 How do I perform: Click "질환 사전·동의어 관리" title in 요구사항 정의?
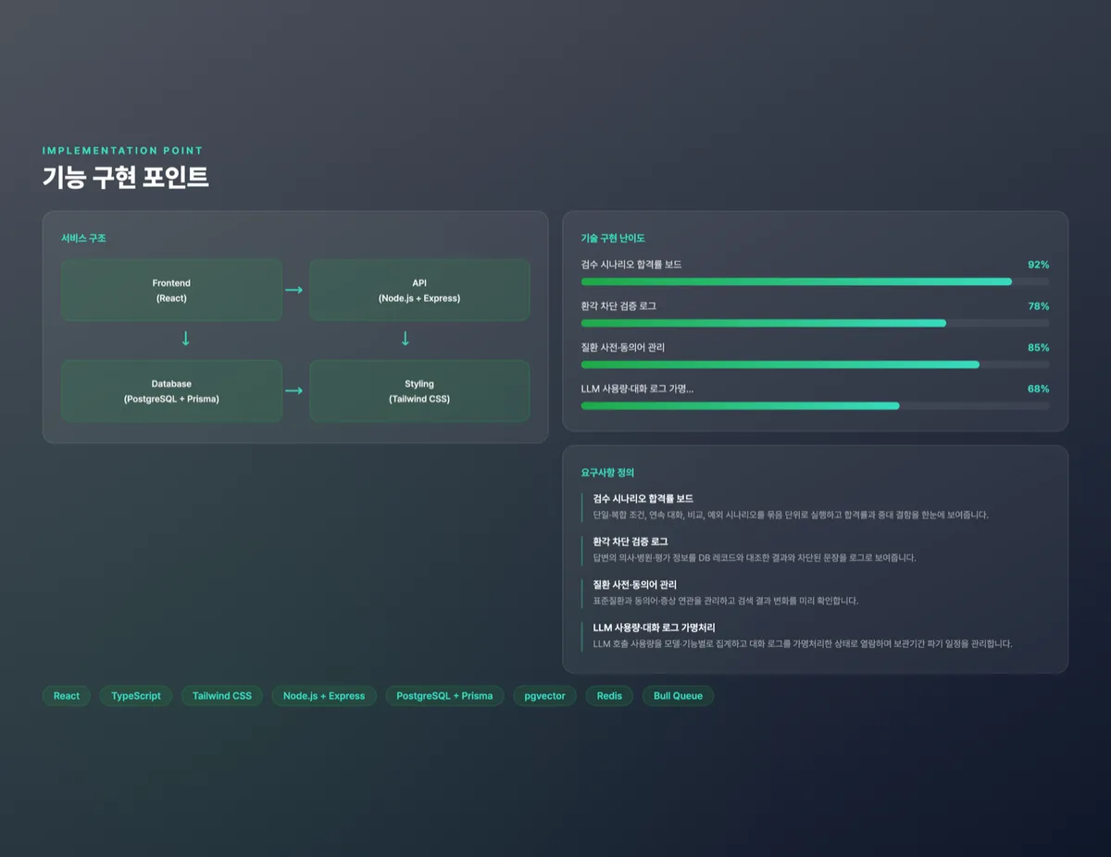634,585
